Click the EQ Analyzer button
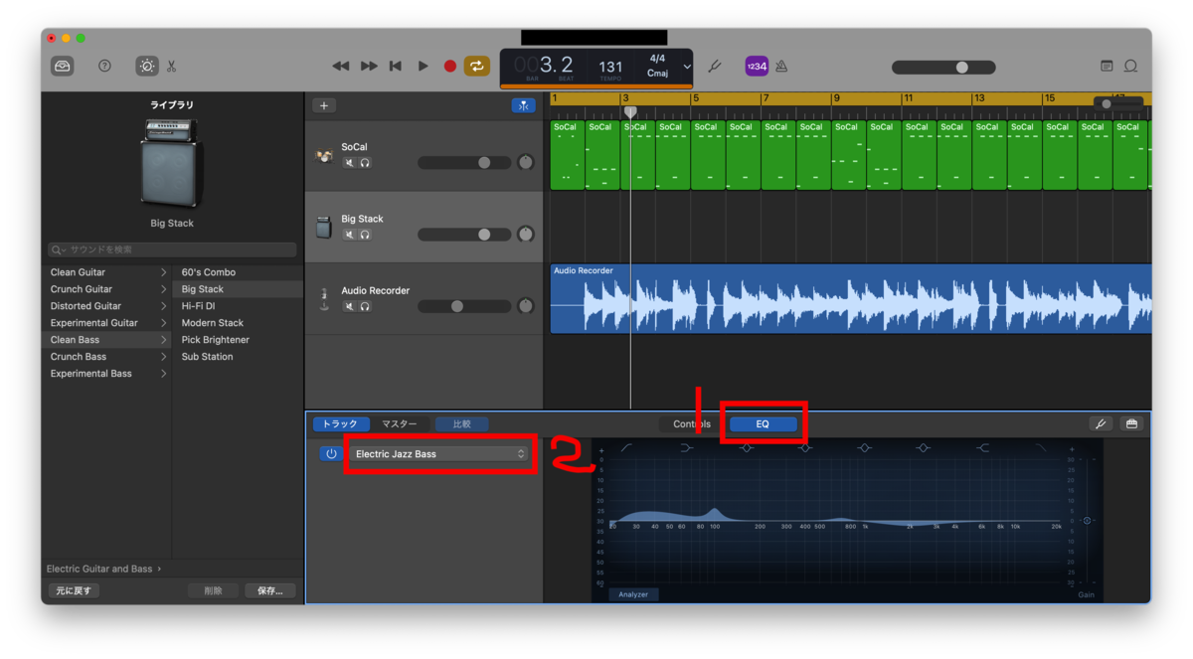 point(633,594)
